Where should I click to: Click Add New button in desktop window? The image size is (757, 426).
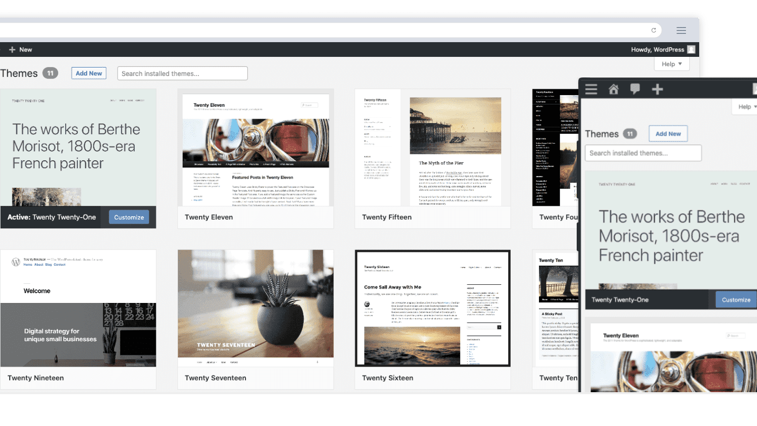click(x=89, y=73)
